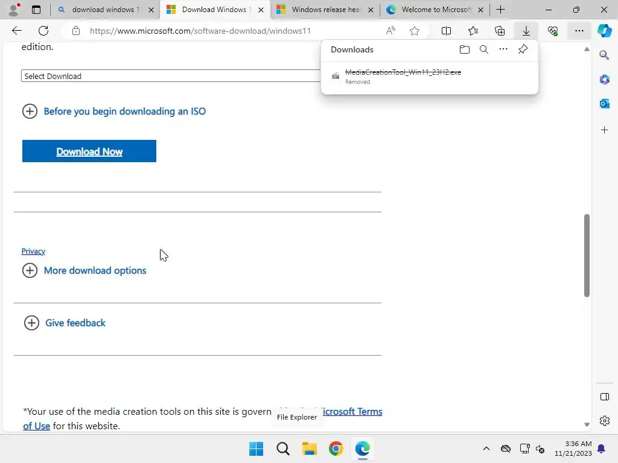The width and height of the screenshot is (618, 463).
Task: Click the Download Now button
Action: 89,151
